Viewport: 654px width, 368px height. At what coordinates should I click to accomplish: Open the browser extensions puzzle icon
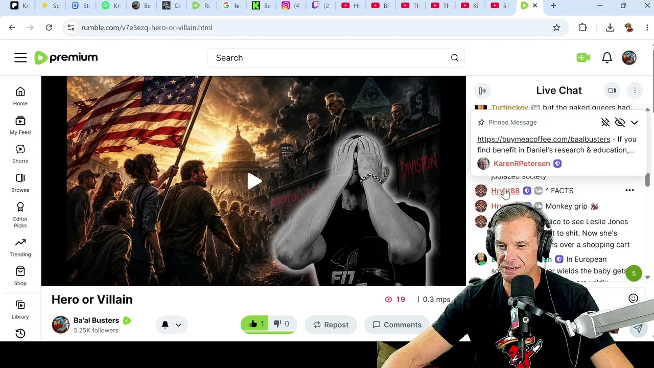click(582, 28)
